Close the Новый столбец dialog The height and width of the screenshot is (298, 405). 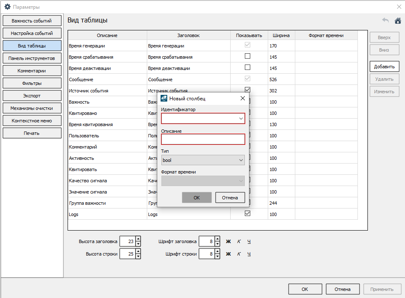click(x=242, y=99)
